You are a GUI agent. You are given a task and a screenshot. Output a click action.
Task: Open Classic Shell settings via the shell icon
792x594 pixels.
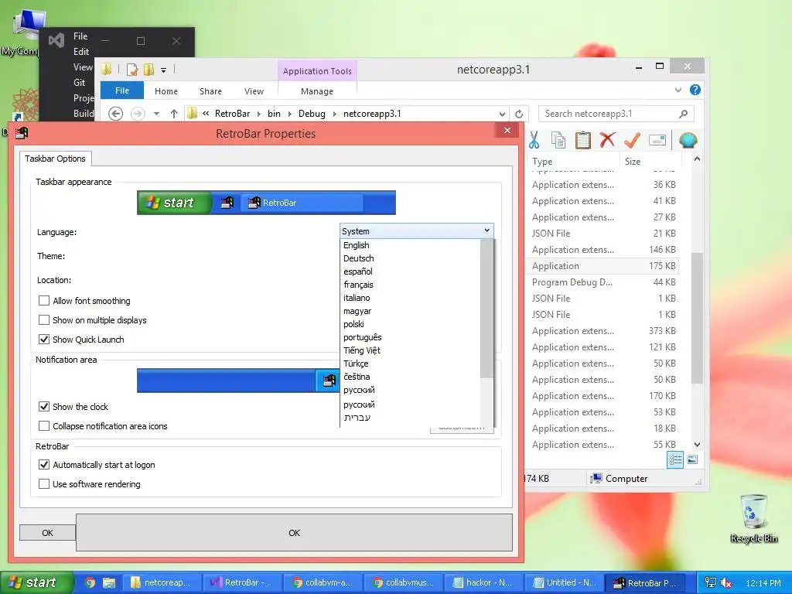[x=688, y=140]
